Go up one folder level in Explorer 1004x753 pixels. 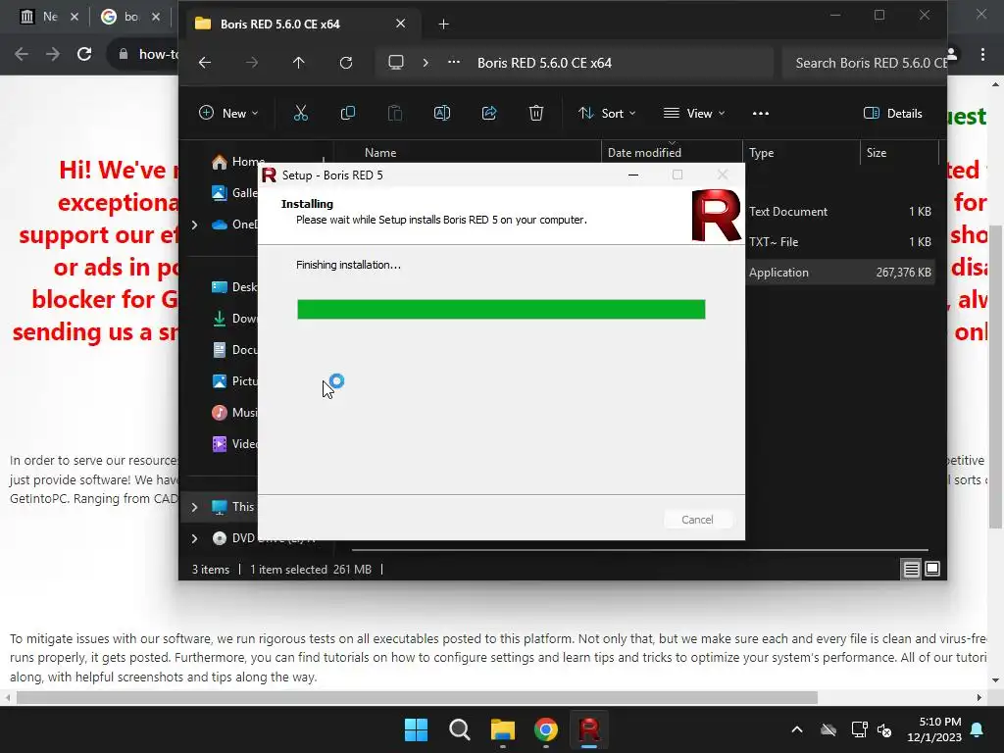click(x=298, y=63)
